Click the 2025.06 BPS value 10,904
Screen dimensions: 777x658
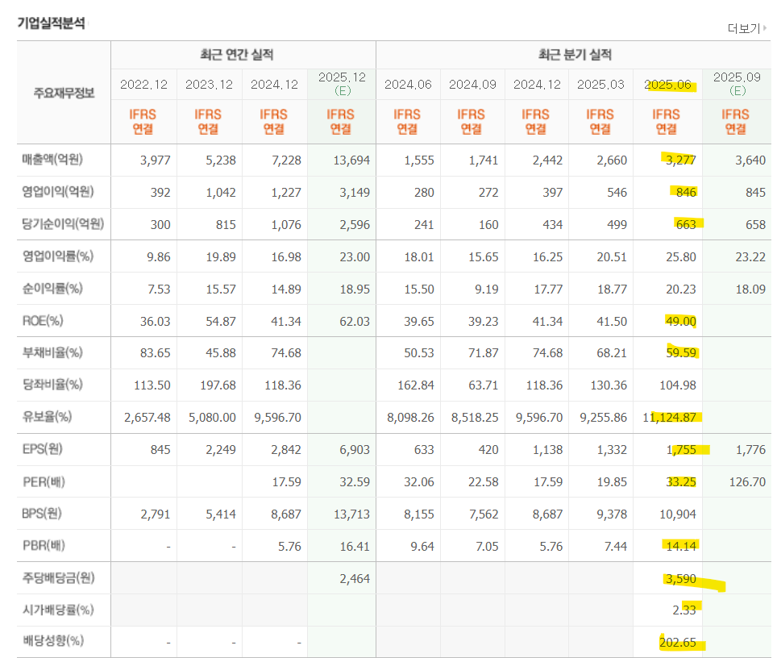click(677, 514)
